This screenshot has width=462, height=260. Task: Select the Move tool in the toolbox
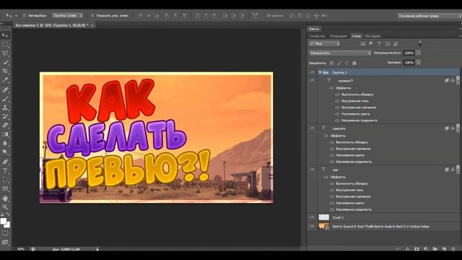click(x=5, y=35)
